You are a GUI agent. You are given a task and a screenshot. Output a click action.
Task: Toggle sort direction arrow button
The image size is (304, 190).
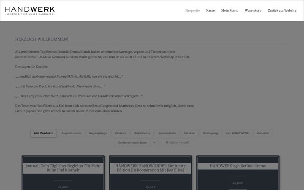pyautogui.click(x=155, y=143)
